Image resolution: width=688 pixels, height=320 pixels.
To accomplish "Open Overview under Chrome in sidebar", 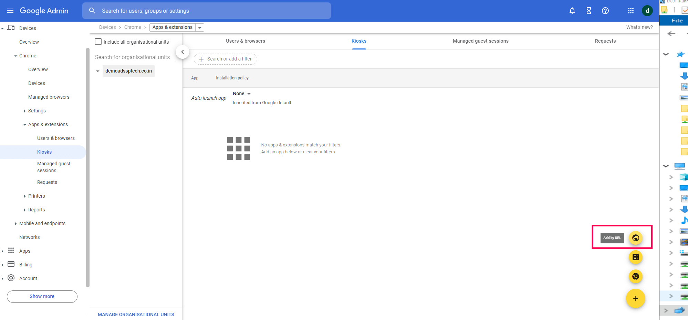I will (x=38, y=69).
